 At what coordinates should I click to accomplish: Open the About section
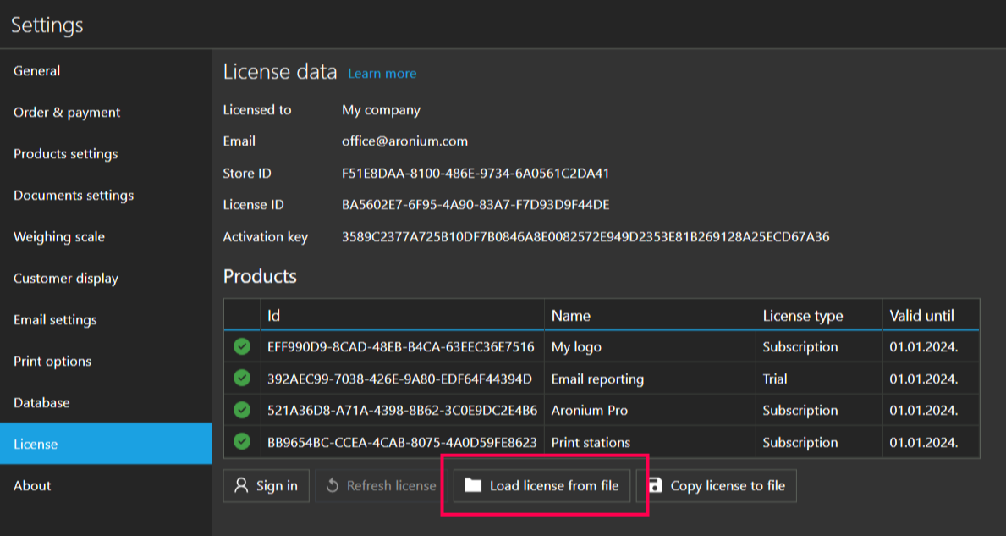point(31,485)
